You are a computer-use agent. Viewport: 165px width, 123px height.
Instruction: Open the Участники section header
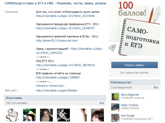pos(14,98)
